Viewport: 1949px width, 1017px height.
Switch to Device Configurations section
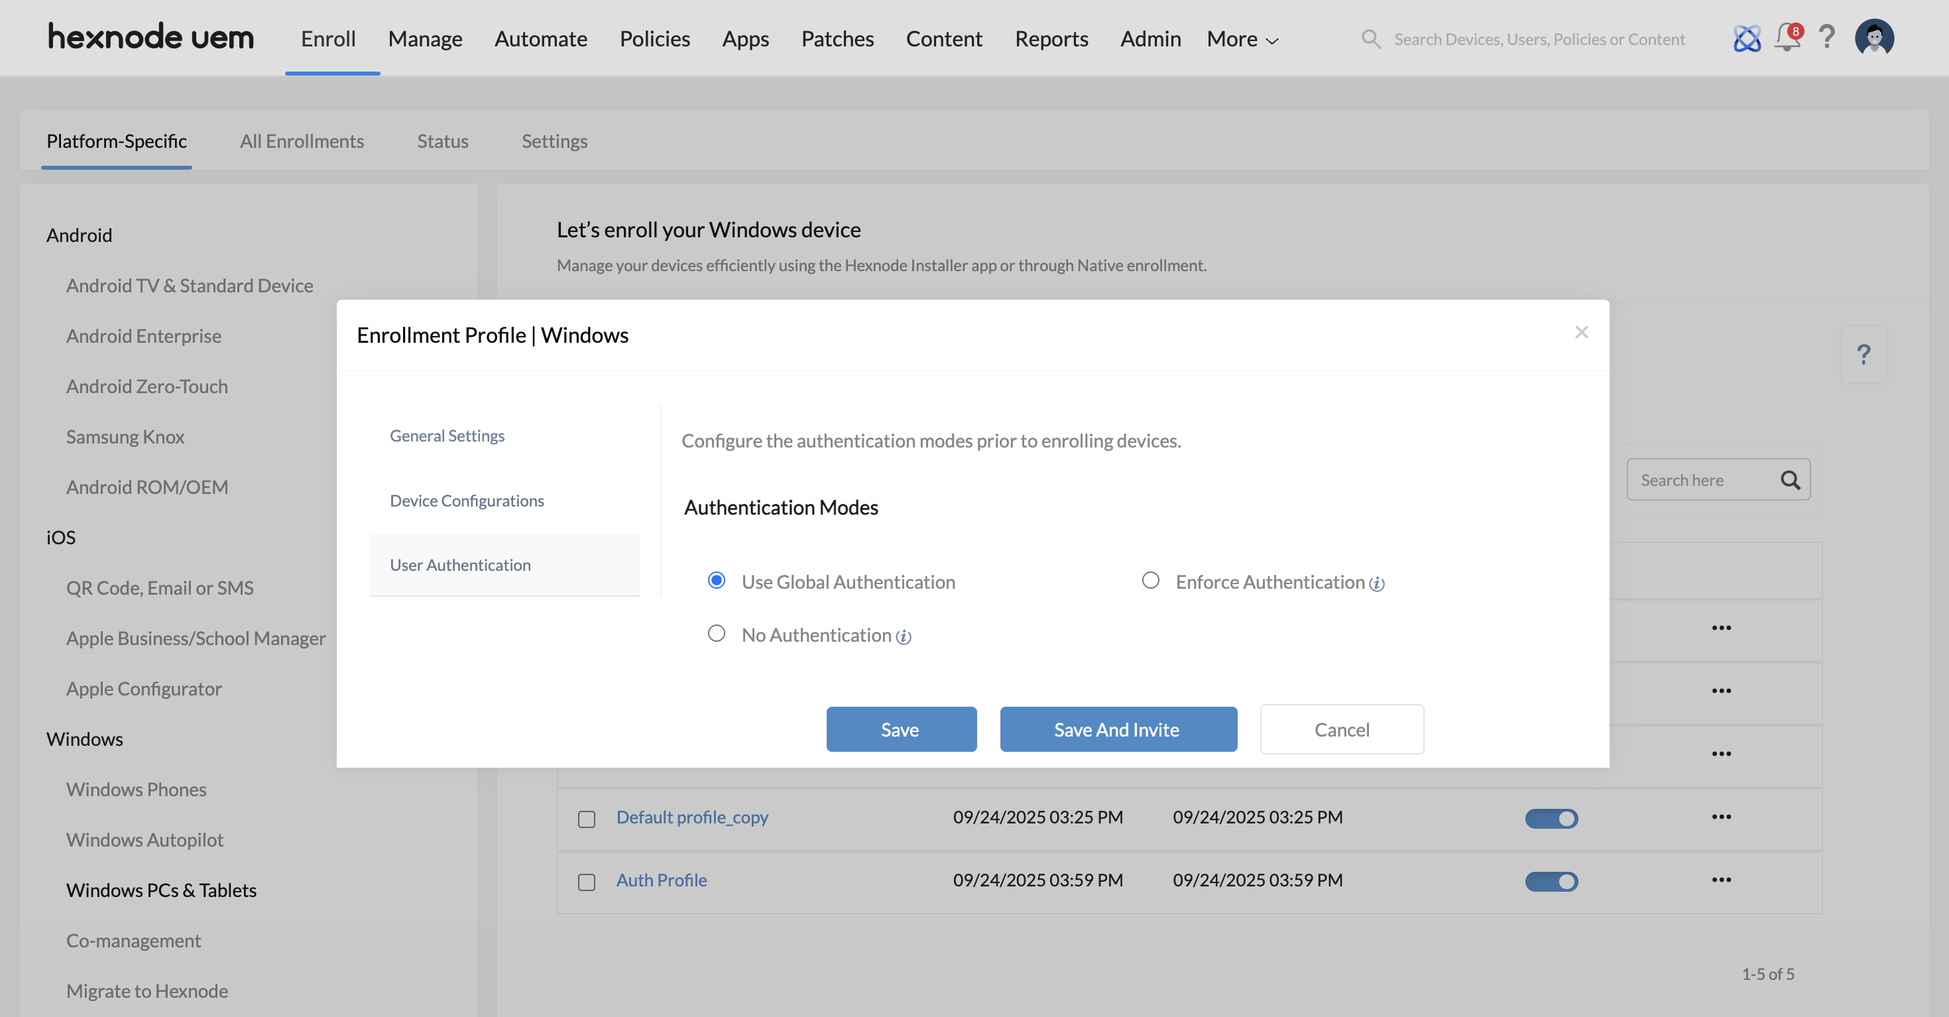[x=467, y=500]
